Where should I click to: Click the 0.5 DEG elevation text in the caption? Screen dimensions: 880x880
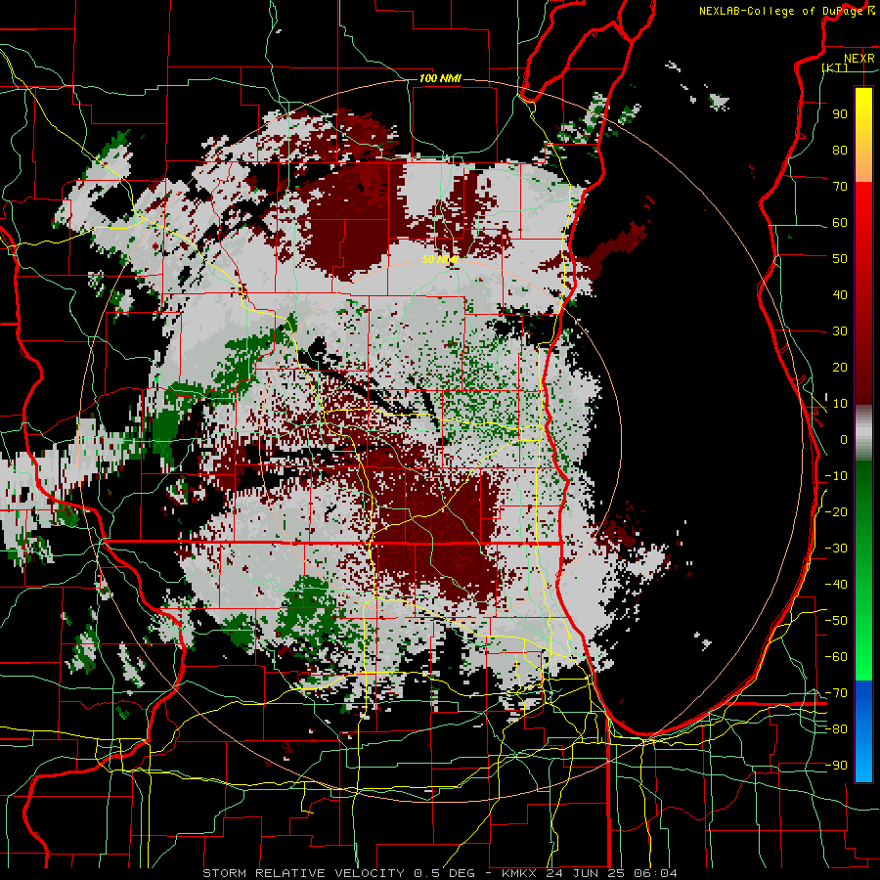[443, 873]
